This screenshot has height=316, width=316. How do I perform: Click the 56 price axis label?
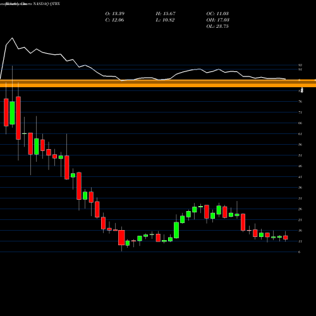tap(300, 145)
